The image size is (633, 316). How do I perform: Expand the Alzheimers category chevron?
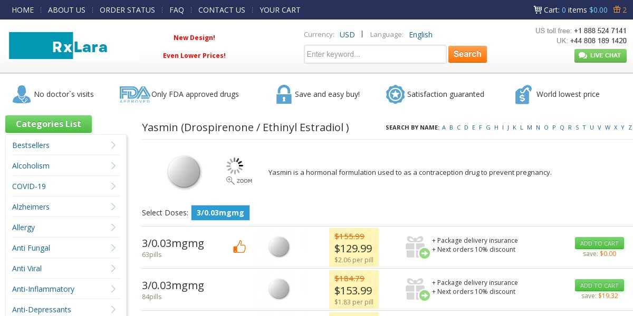[x=113, y=206]
